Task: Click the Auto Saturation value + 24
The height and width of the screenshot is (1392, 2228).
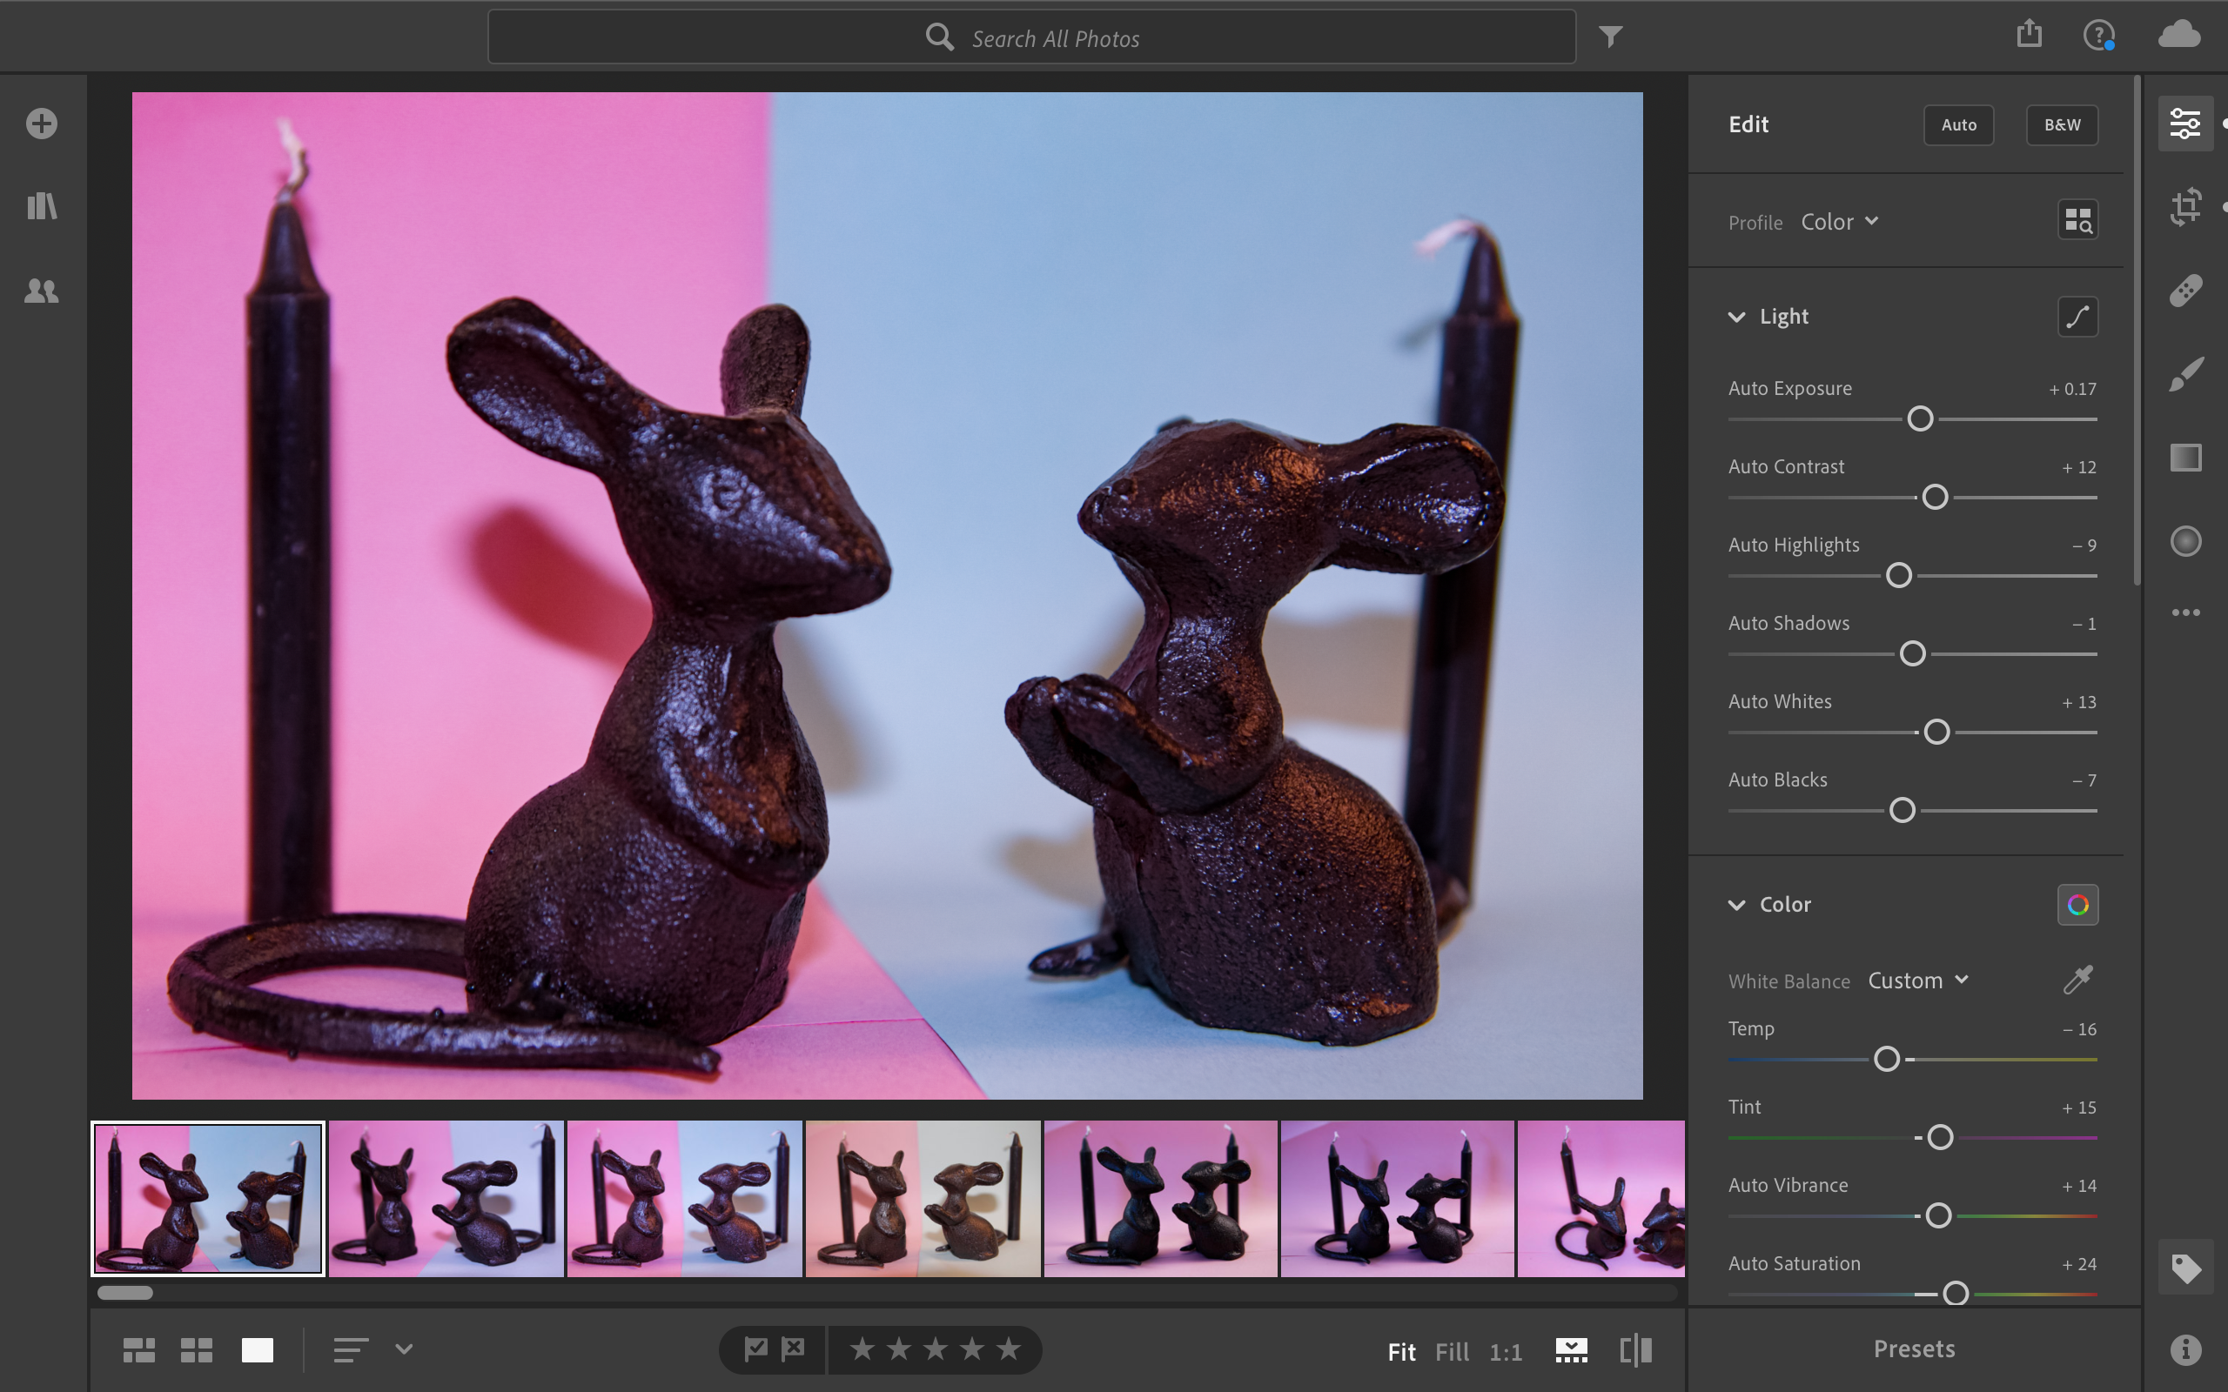Action: click(2078, 1264)
